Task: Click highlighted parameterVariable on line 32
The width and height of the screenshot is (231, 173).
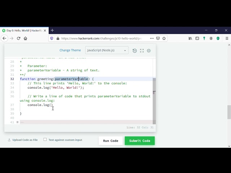Action: [x=71, y=79]
